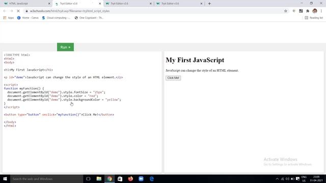Click the 'Search the web and Windows' box
Image resolution: width=326 pixels, height=183 pixels.
tap(46, 178)
